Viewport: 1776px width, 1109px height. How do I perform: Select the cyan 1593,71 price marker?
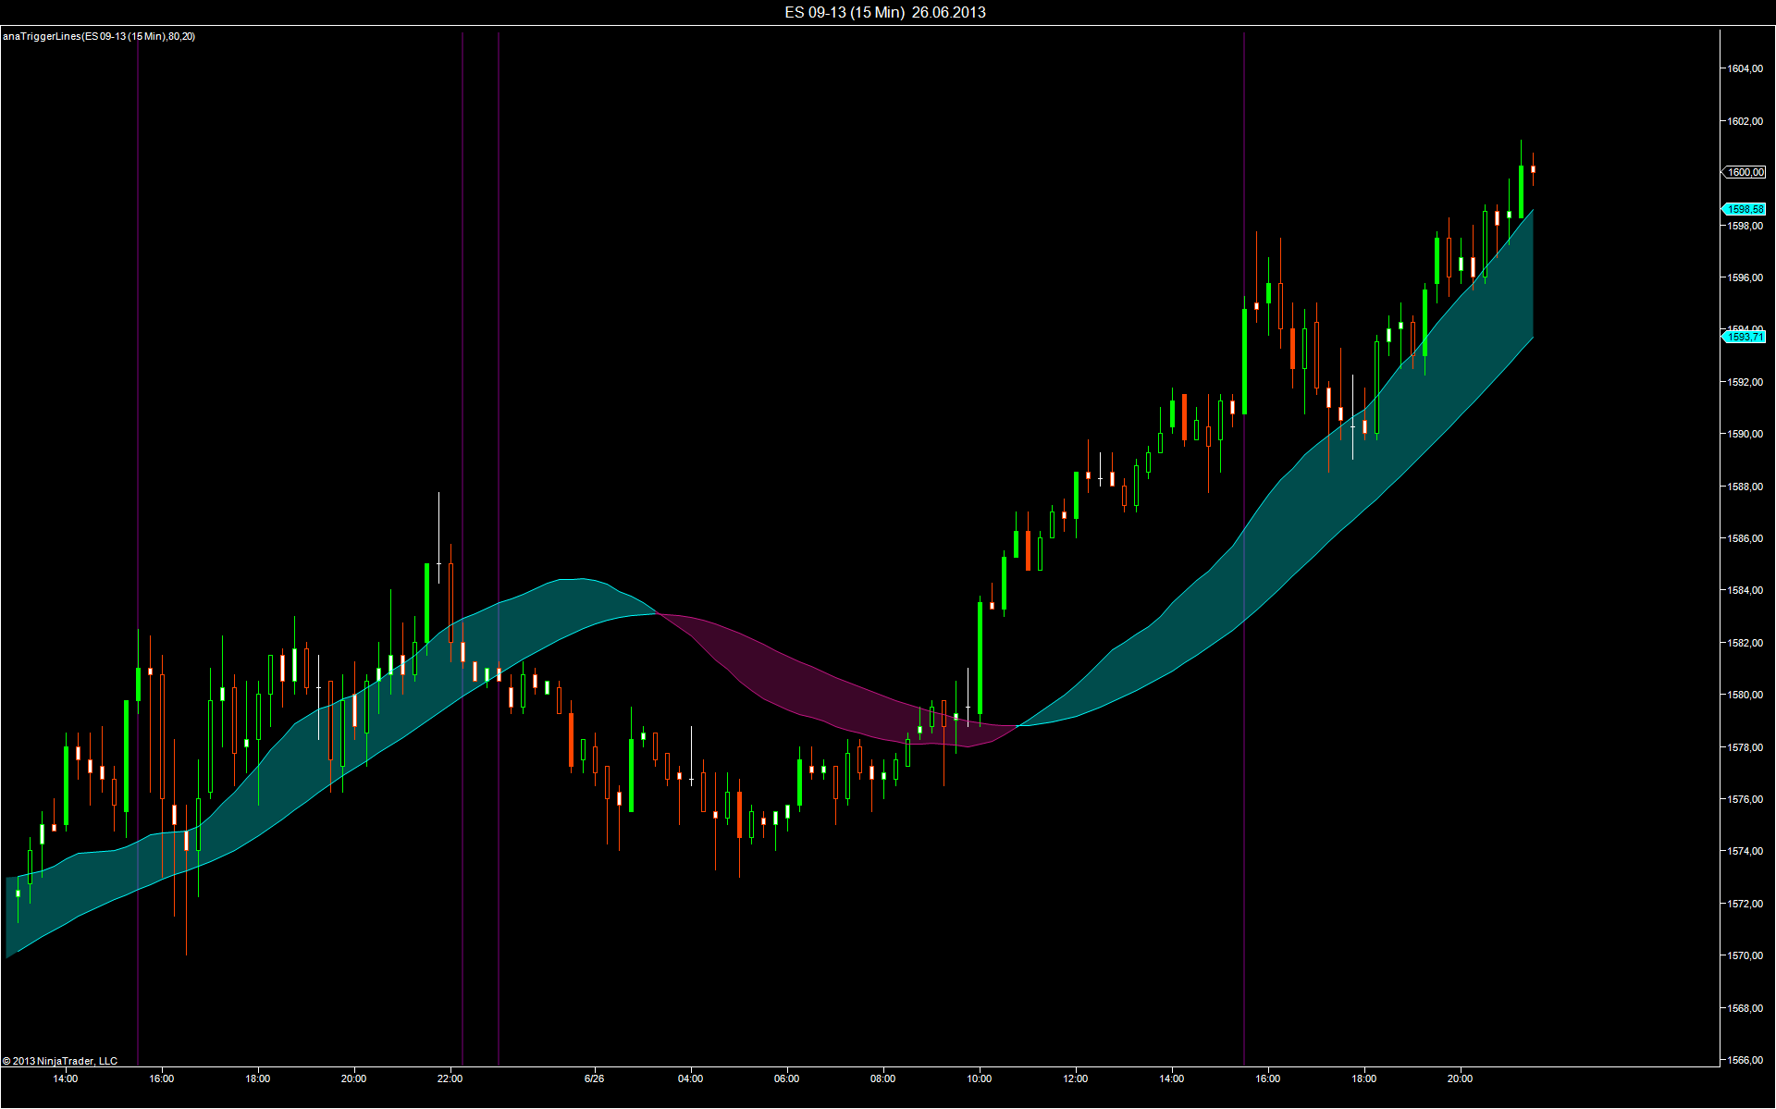1745,337
